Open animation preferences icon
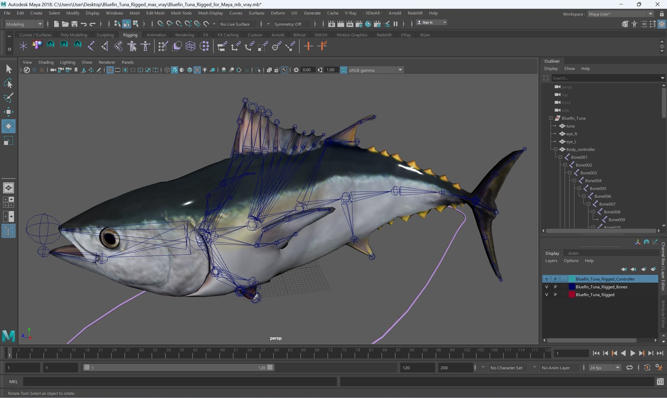This screenshot has height=398, width=667. point(659,367)
